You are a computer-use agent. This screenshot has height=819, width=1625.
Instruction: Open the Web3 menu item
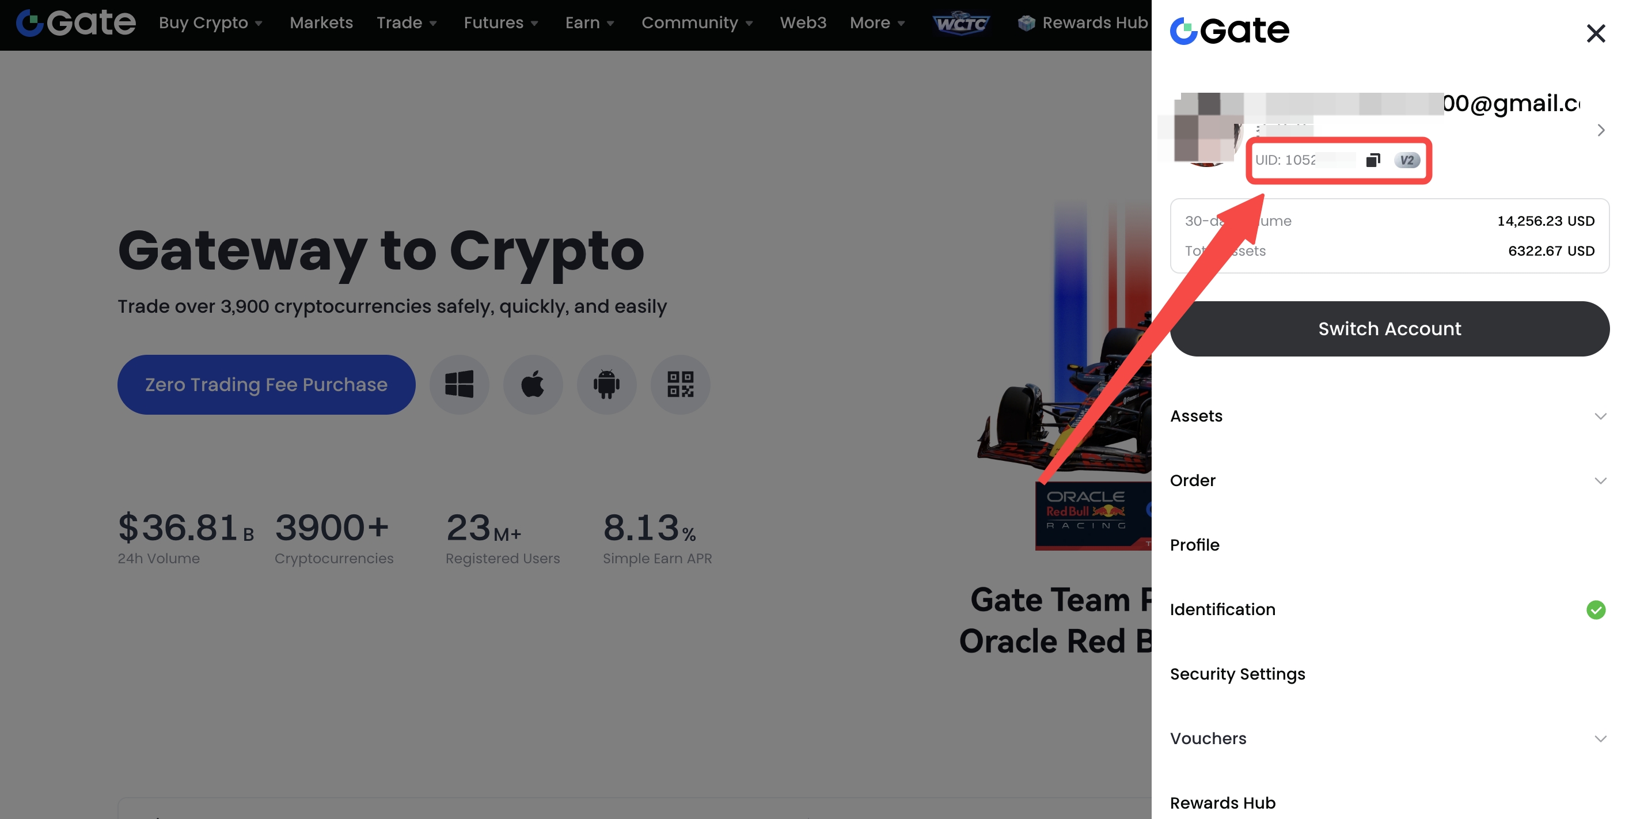(x=802, y=24)
